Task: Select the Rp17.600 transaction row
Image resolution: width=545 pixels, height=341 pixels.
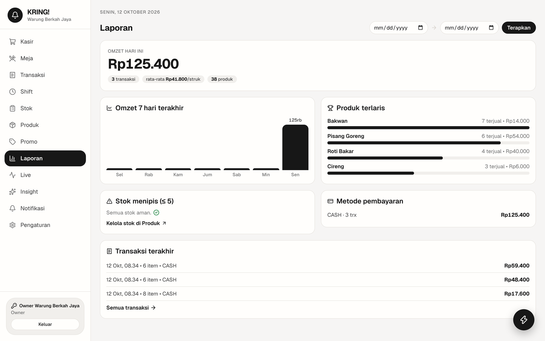Action: 318,294
